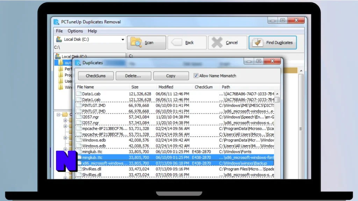Click size 121,326,628 of first Data1.cab

pyautogui.click(x=140, y=94)
